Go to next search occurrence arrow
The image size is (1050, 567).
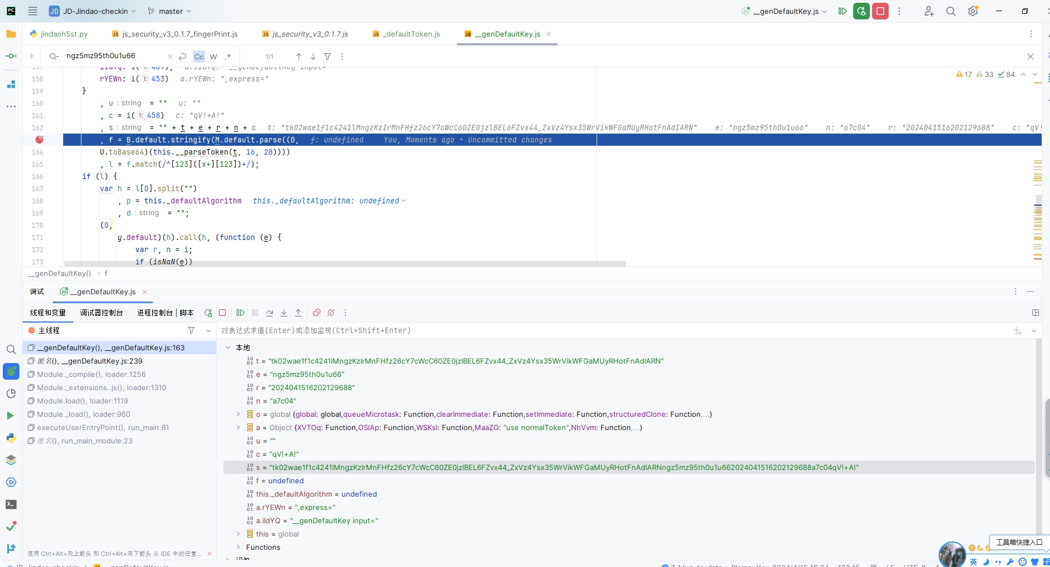click(313, 57)
